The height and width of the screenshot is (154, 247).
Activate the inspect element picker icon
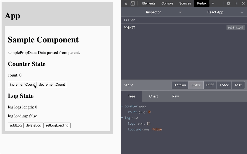(x=125, y=3)
